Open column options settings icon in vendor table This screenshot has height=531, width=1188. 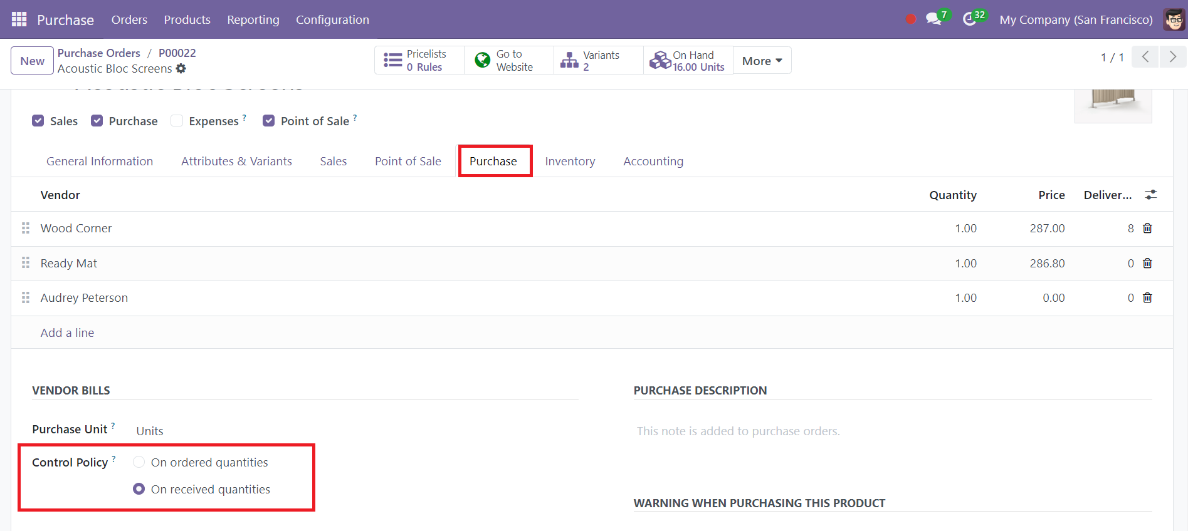pos(1150,195)
